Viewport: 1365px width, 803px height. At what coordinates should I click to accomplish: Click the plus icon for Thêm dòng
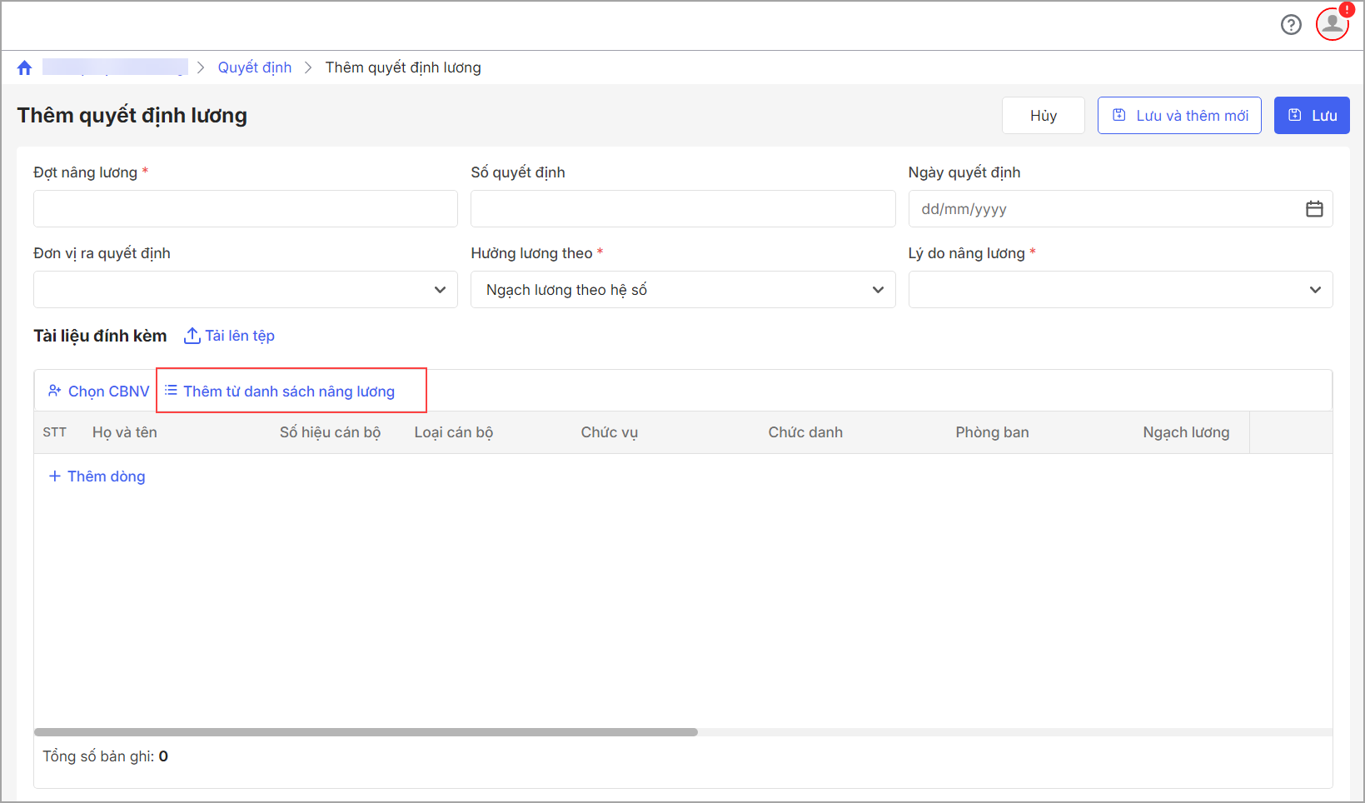55,476
